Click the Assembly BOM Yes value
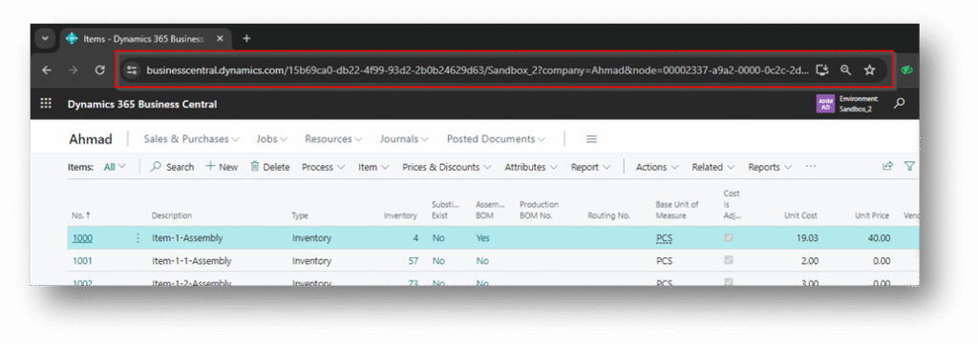This screenshot has width=978, height=344. click(x=482, y=237)
